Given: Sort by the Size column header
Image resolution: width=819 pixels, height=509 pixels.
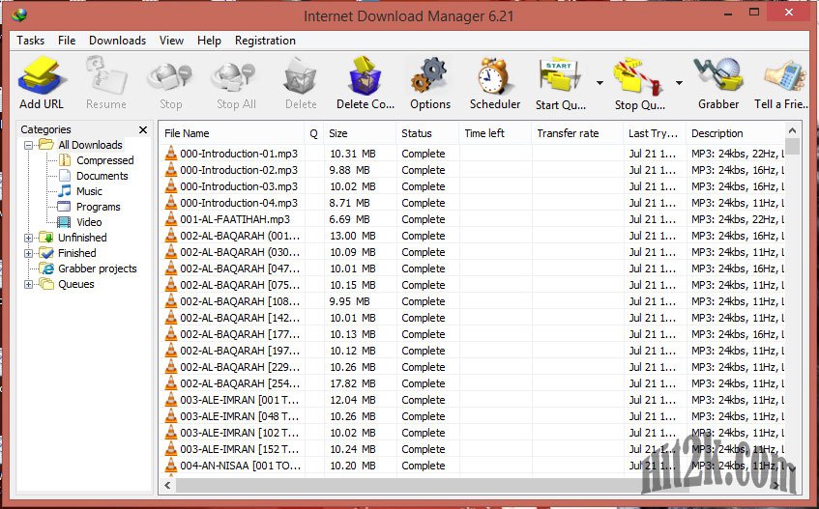Looking at the screenshot, I should [360, 133].
